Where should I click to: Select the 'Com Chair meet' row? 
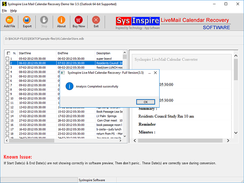(64, 120)
